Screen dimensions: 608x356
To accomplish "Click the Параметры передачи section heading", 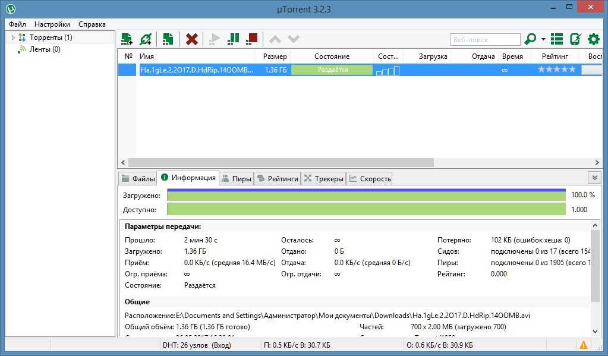I will tap(163, 226).
